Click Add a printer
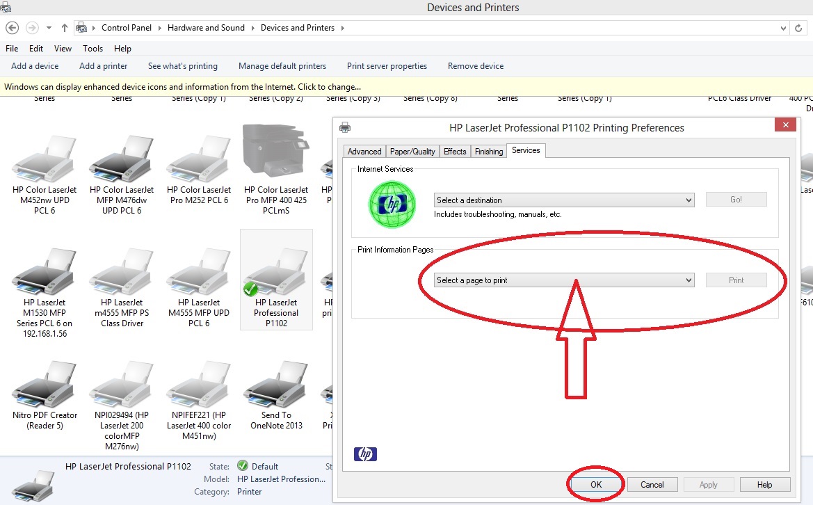The width and height of the screenshot is (813, 505). [103, 66]
